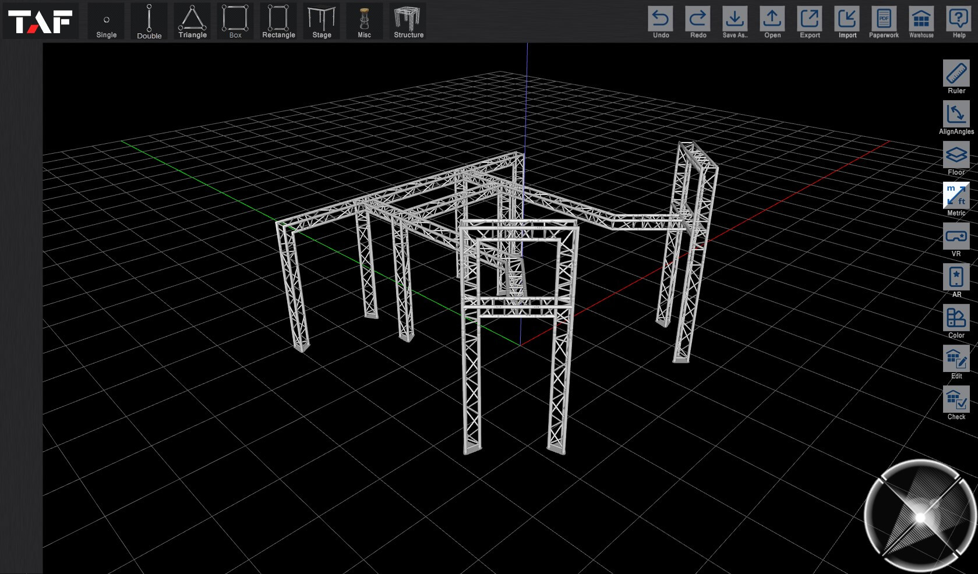Select the Double truss type

149,22
